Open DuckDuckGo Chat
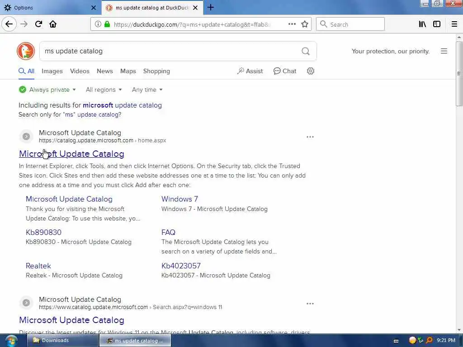Screen dimensions: 463x347 (285, 71)
